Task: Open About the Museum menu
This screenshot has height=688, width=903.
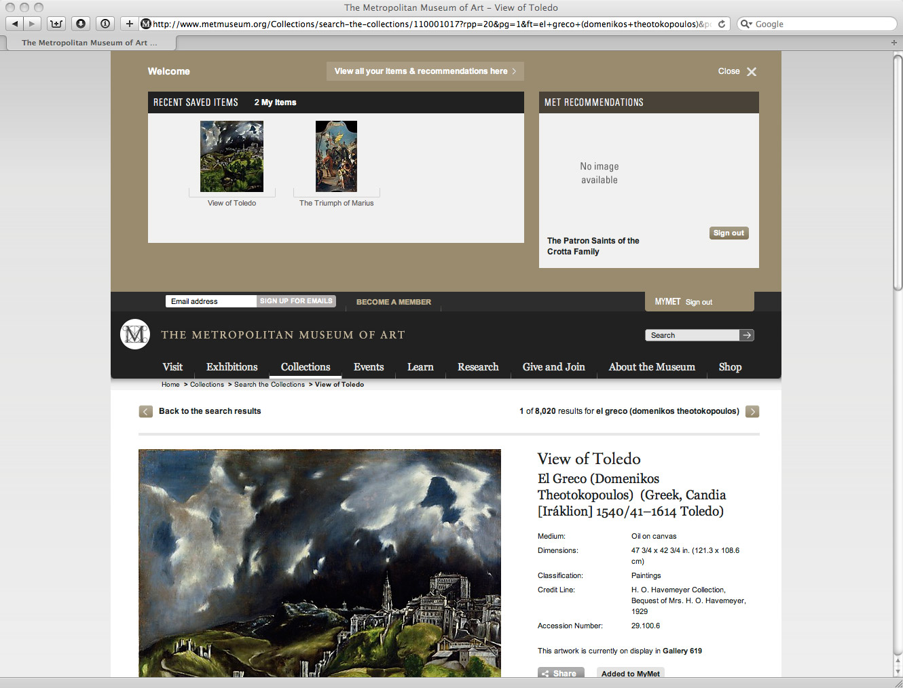Action: (652, 367)
